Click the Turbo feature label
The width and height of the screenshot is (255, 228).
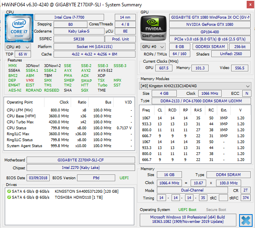(x=102, y=85)
